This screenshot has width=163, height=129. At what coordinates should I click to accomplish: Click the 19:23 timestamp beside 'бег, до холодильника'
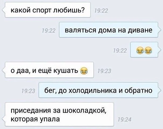coord(28,91)
